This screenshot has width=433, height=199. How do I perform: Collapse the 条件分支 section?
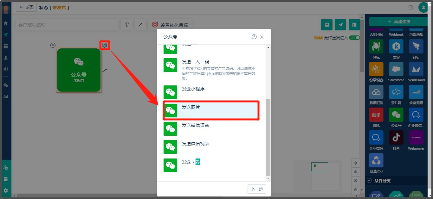click(369, 181)
